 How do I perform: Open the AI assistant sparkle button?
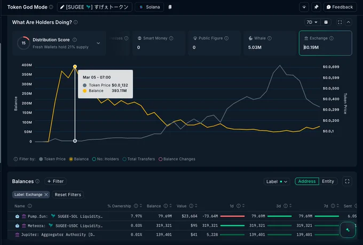tap(348, 230)
